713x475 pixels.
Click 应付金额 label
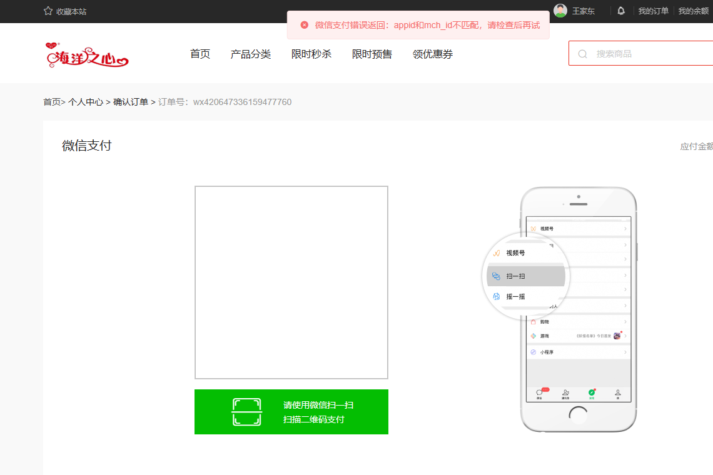[697, 146]
